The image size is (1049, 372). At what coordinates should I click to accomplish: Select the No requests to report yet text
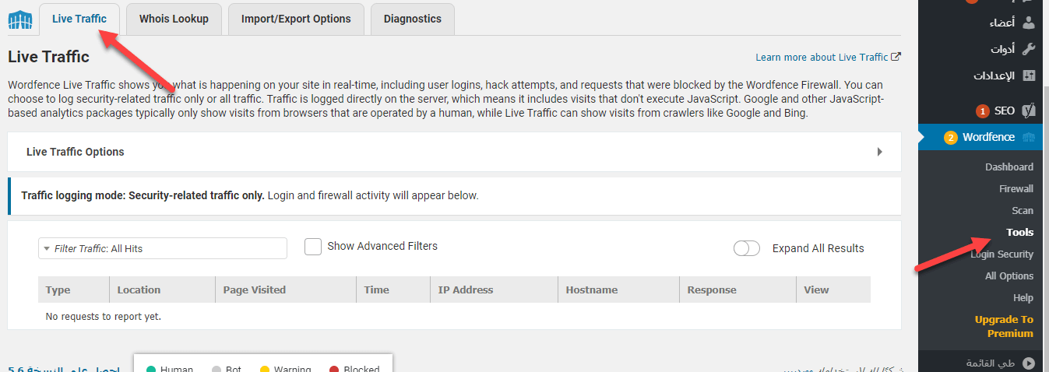pos(104,317)
